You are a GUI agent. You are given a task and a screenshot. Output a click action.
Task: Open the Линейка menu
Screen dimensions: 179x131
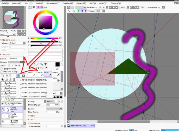coord(68,3)
